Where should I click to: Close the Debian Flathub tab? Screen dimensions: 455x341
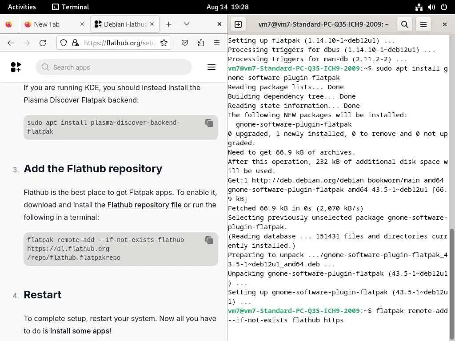tap(152, 24)
